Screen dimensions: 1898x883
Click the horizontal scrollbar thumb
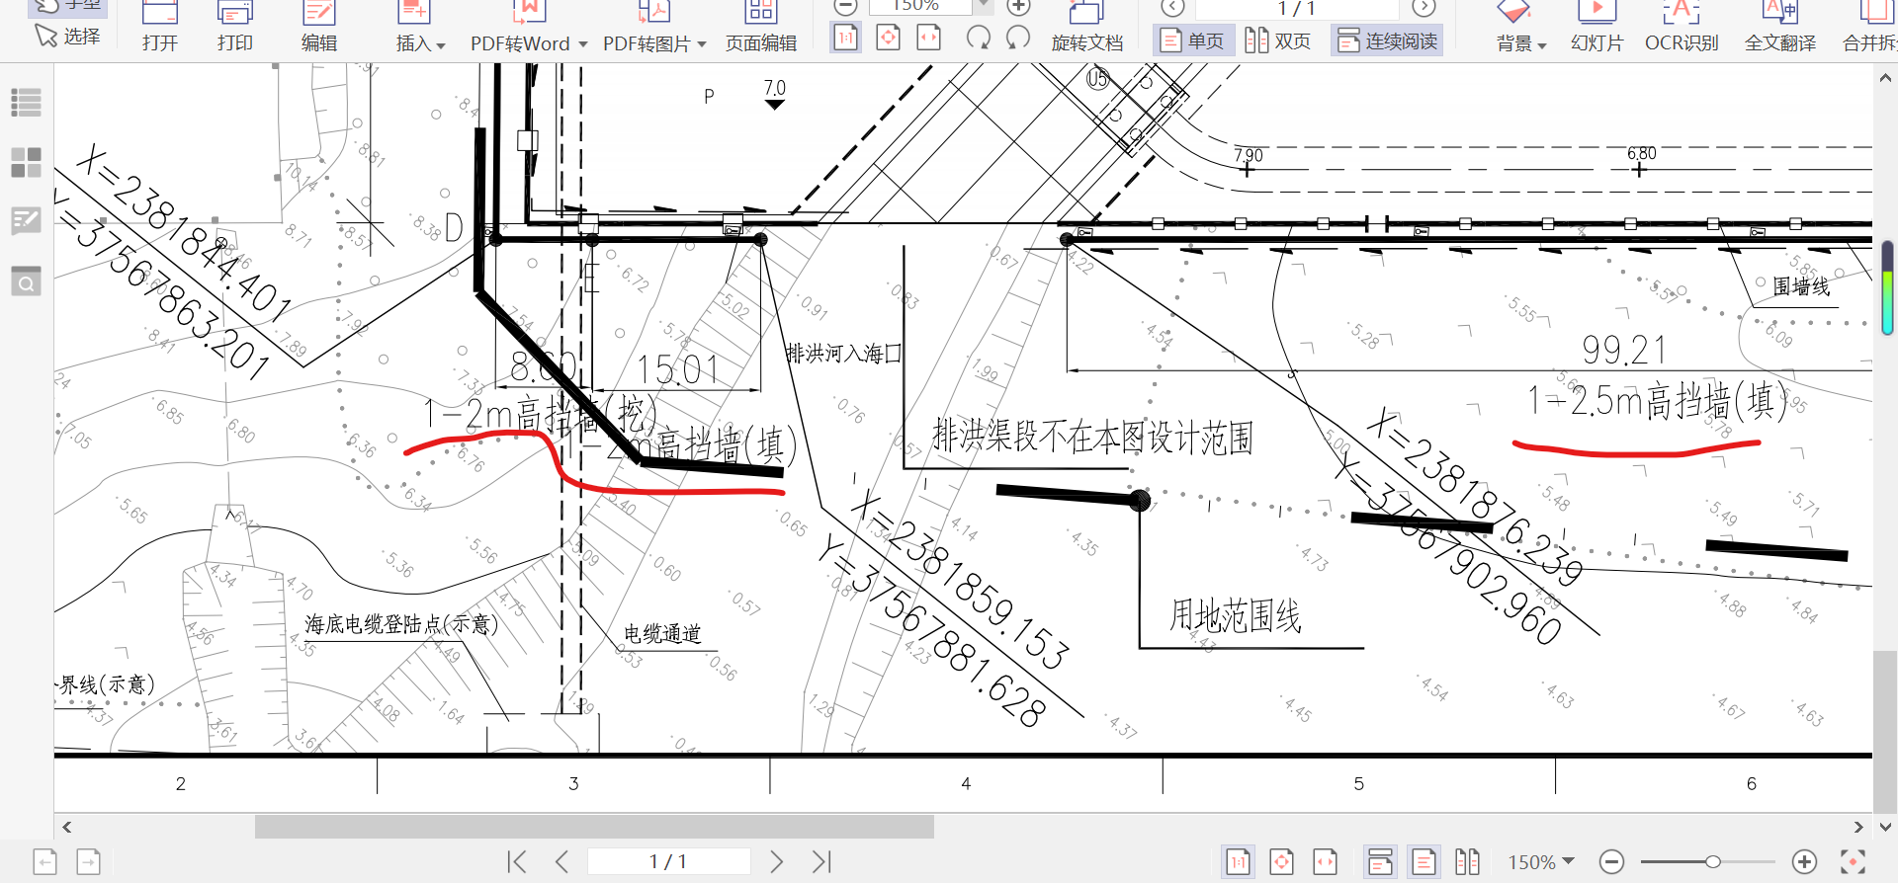[594, 827]
